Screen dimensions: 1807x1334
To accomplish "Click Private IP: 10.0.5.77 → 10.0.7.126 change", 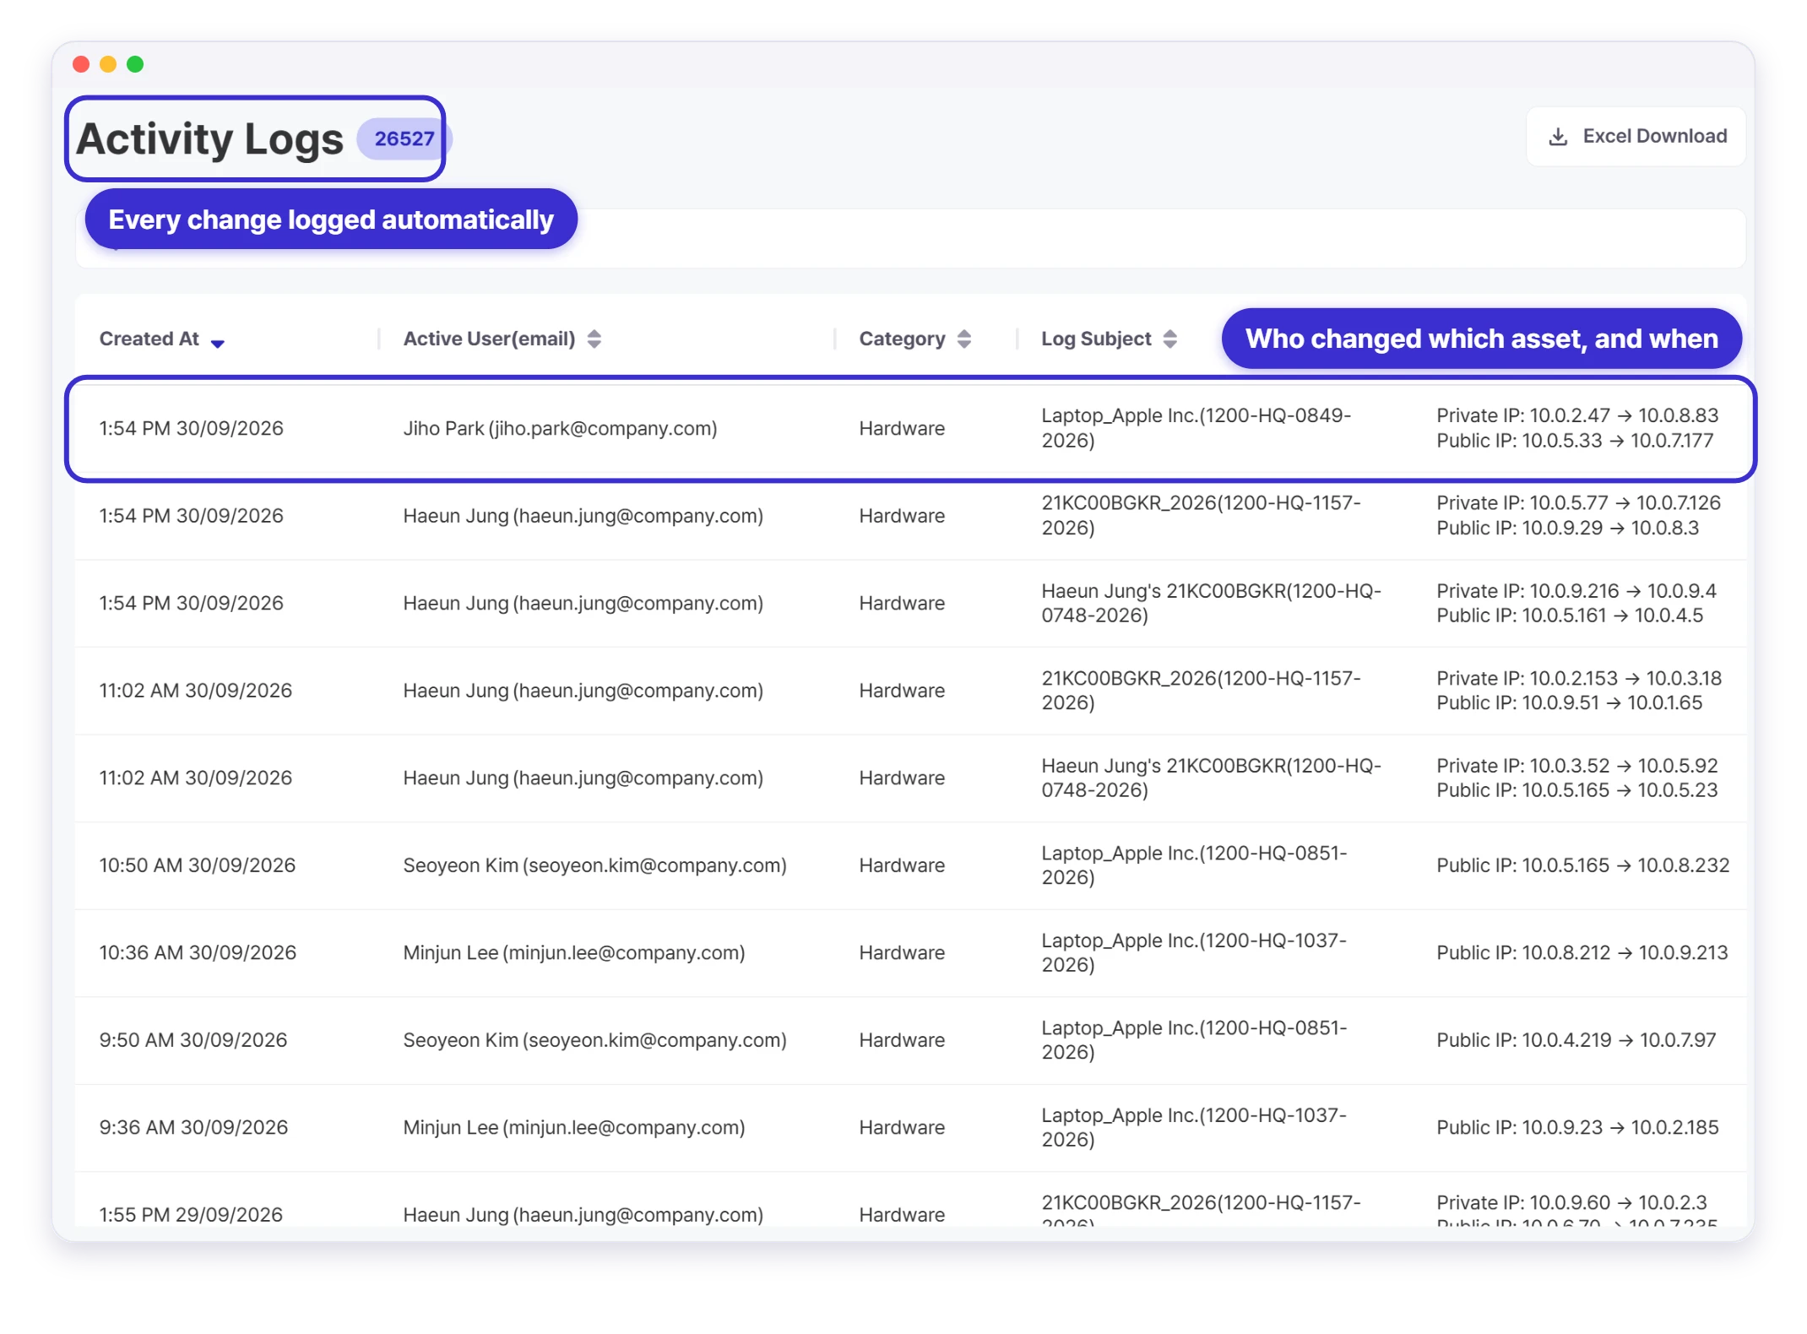I will 1578,503.
